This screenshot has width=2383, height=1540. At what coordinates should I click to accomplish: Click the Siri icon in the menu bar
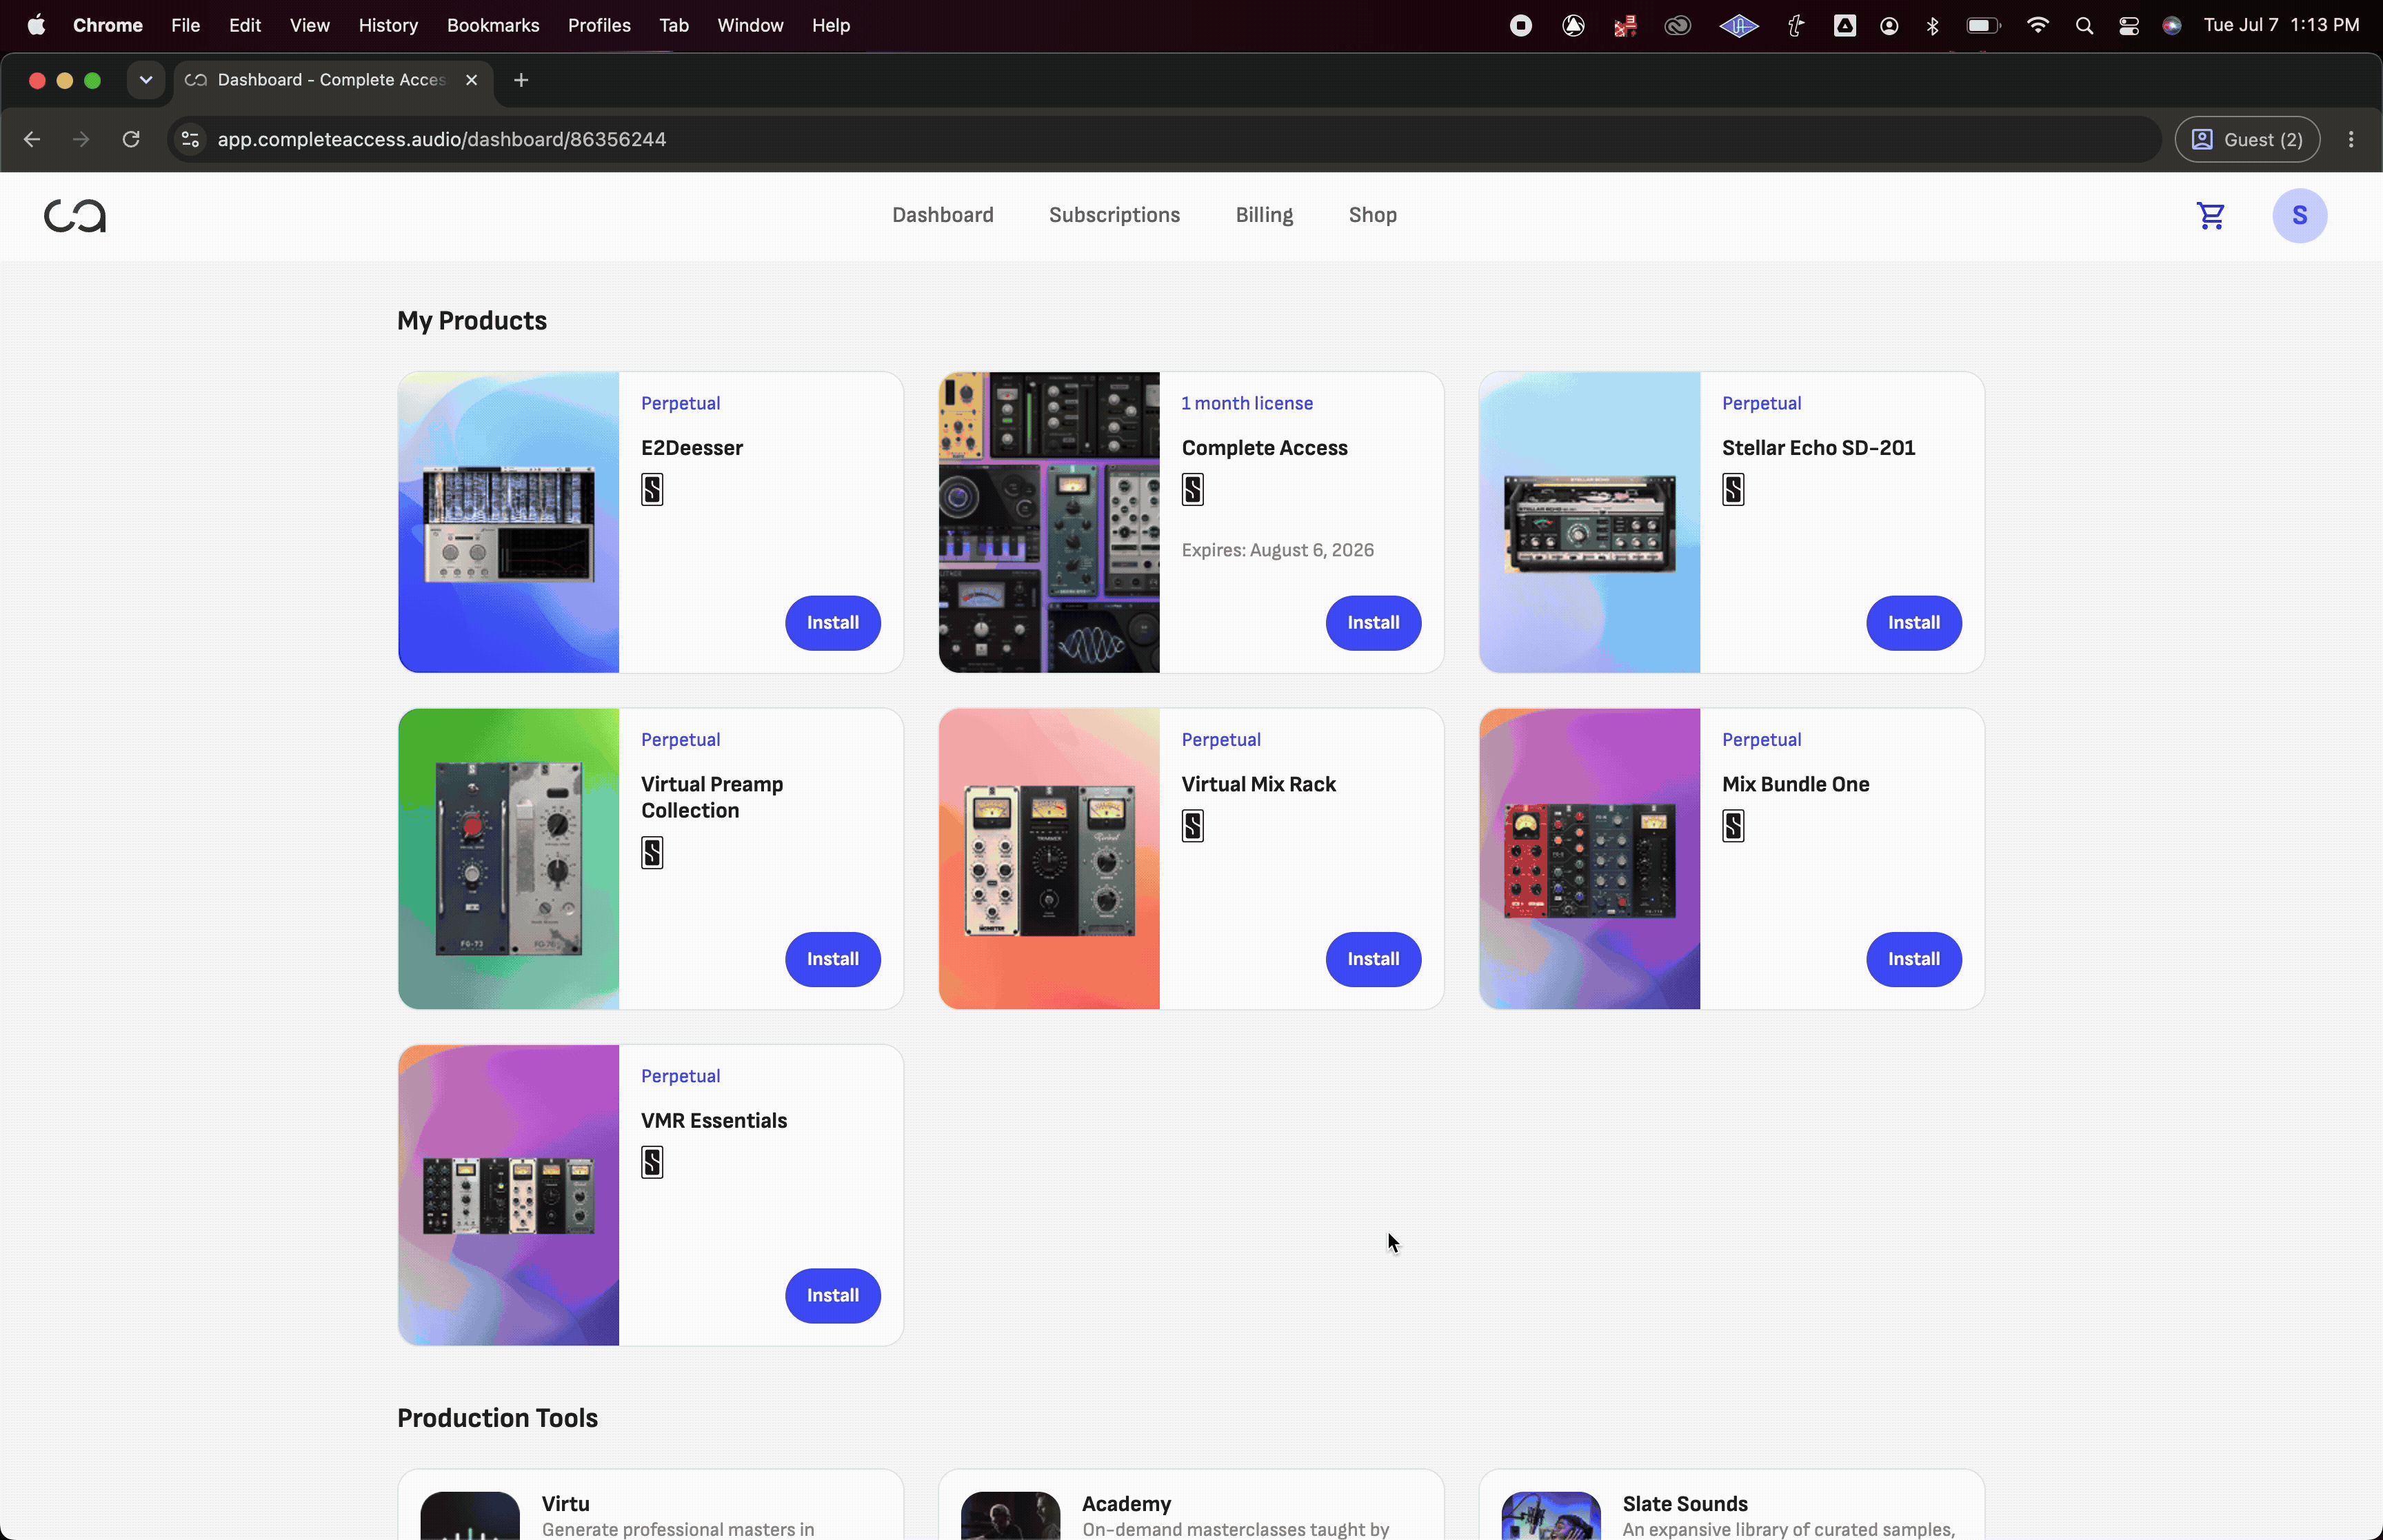pyautogui.click(x=2171, y=26)
